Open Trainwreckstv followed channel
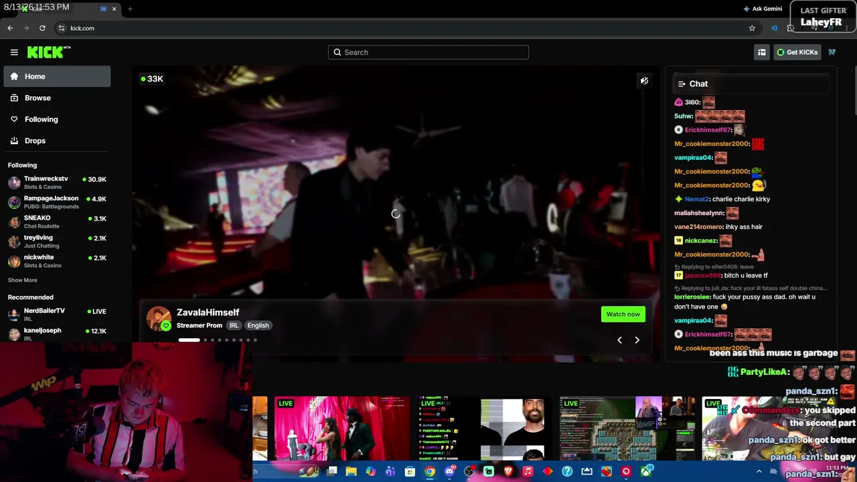 point(57,183)
